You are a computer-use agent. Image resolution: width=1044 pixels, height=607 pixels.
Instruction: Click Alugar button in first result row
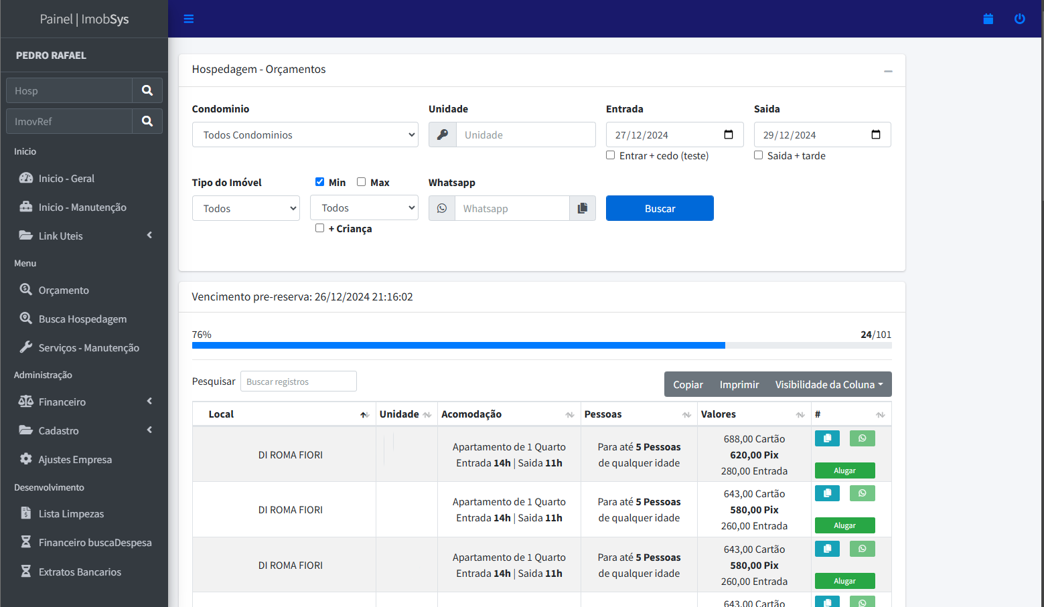[844, 470]
